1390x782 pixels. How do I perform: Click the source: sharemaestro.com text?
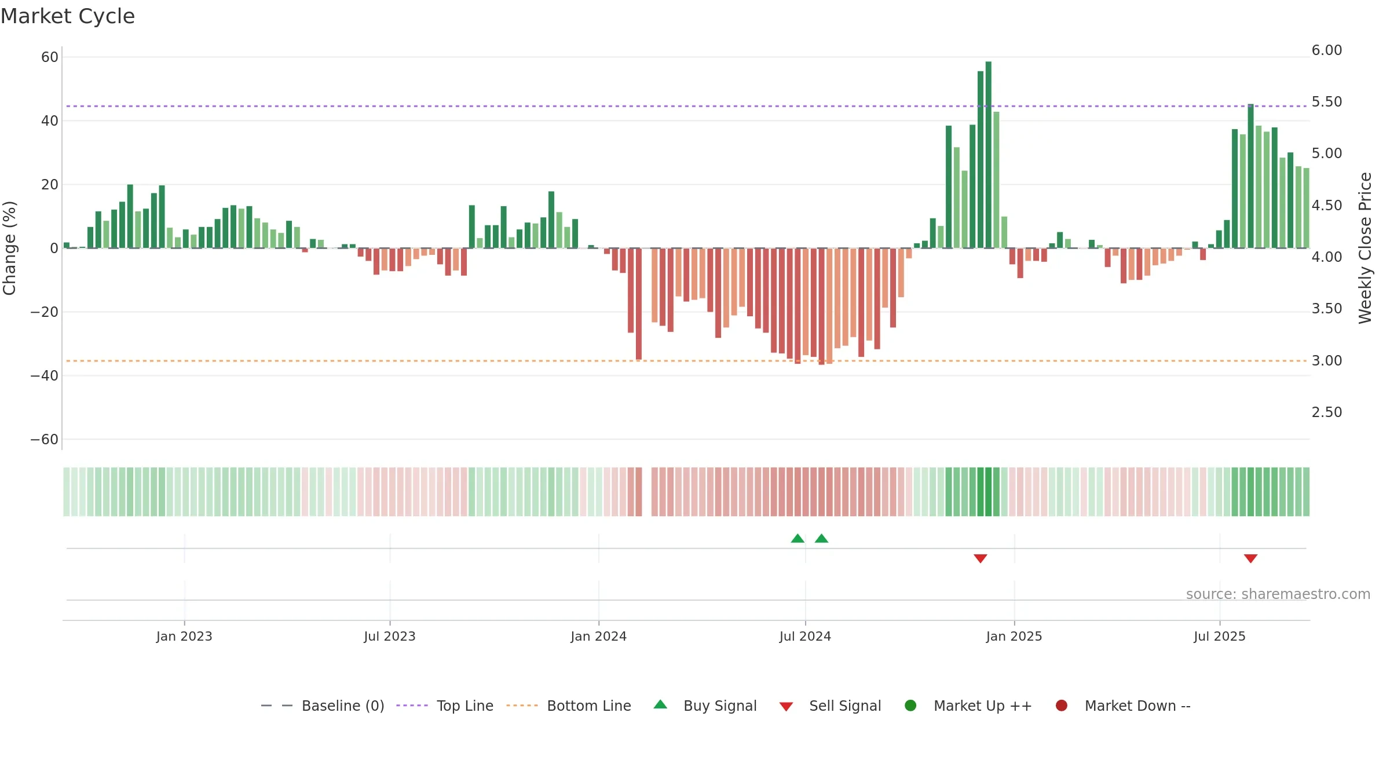pyautogui.click(x=1278, y=594)
